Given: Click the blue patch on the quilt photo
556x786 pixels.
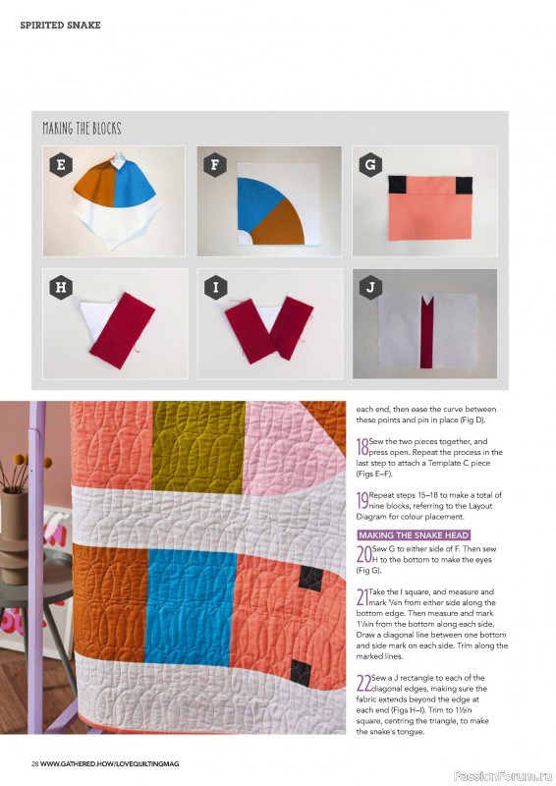Looking at the screenshot, I should [x=191, y=606].
